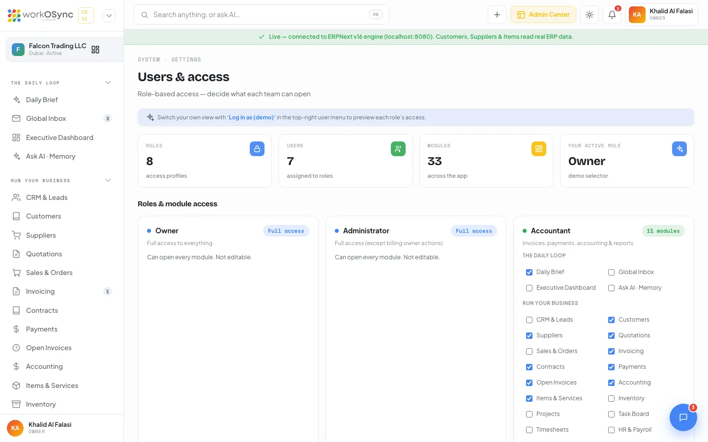
Task: Click the sparkle icon on Active Role card
Action: point(679,149)
